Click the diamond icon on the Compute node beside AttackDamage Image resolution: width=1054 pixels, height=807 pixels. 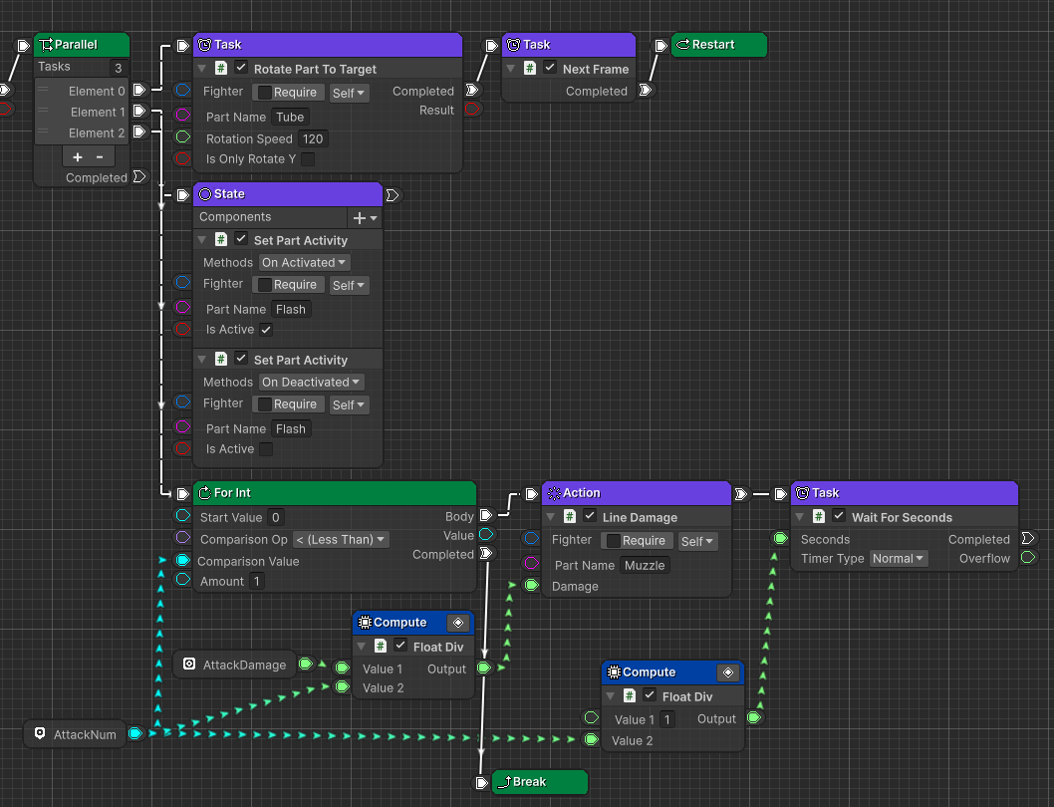(458, 623)
